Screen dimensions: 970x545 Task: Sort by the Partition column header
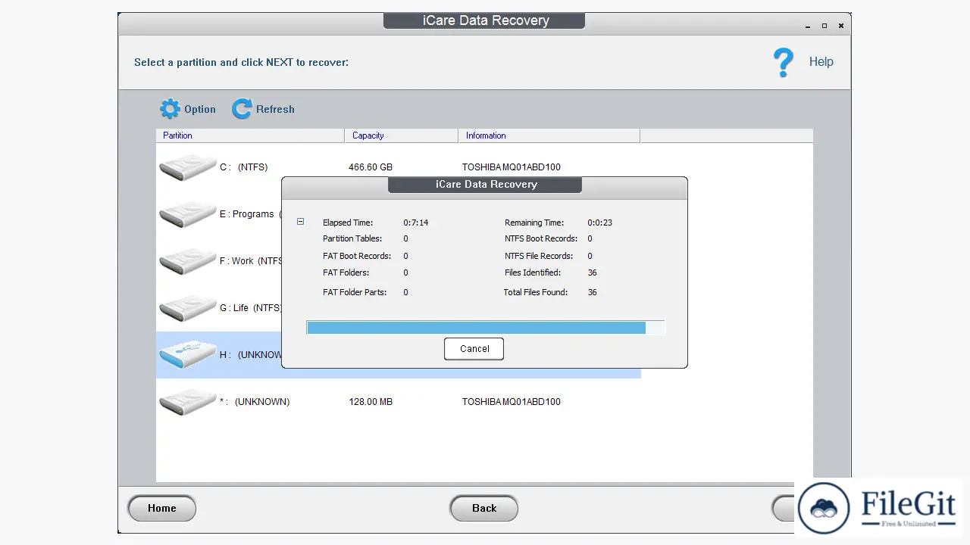[250, 135]
